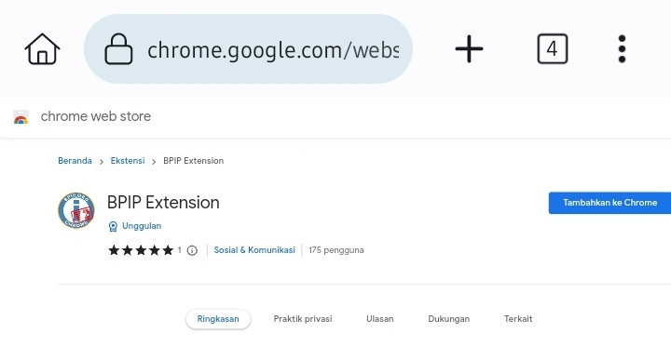Image resolution: width=671 pixels, height=347 pixels.
Task: Open Sosial & Komunikasi category link
Action: pyautogui.click(x=254, y=250)
